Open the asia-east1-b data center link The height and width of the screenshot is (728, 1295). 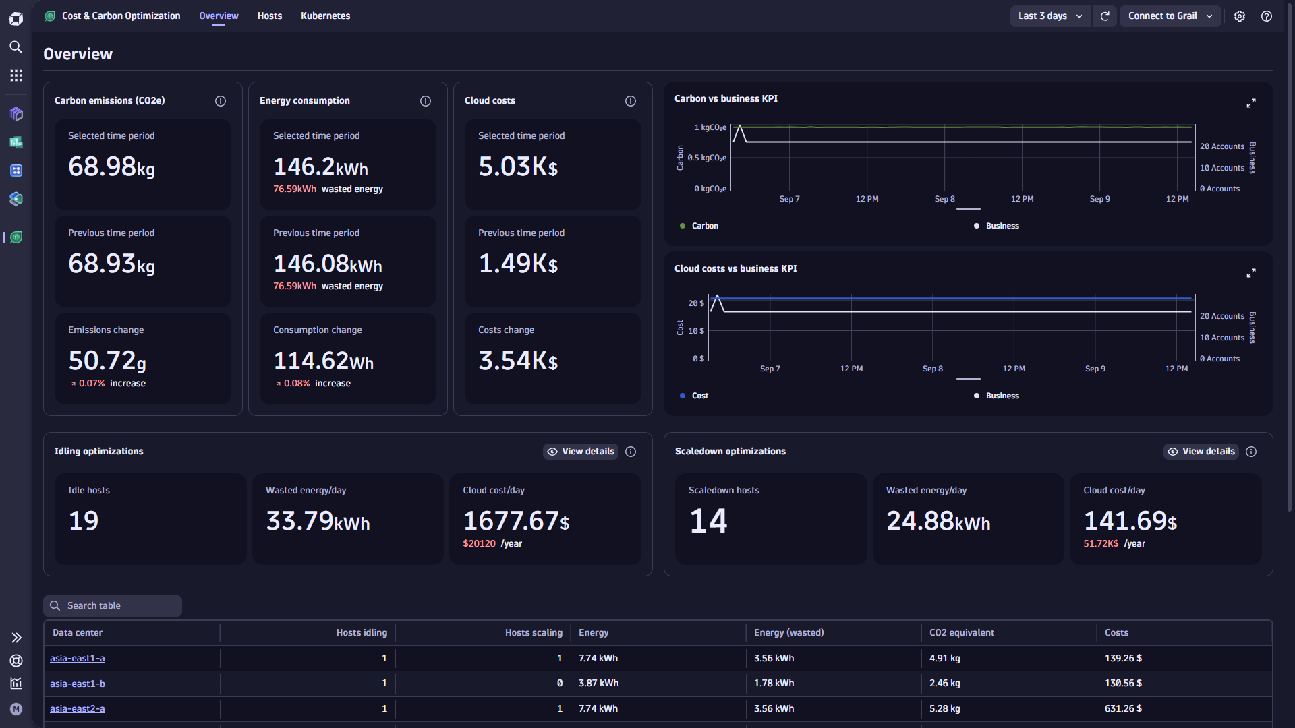(78, 684)
